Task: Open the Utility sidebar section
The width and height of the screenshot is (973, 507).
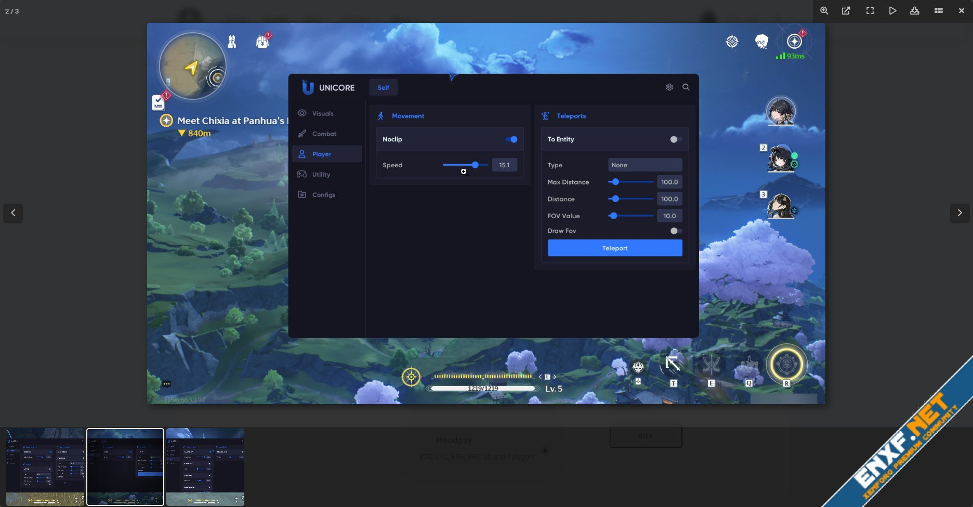Action: pyautogui.click(x=327, y=174)
